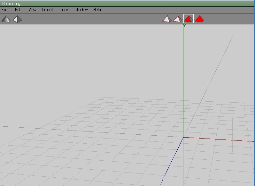Open the Tools menu

tap(65, 10)
